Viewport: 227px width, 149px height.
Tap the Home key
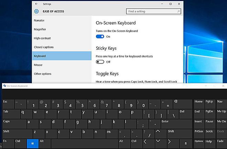pos(199,104)
